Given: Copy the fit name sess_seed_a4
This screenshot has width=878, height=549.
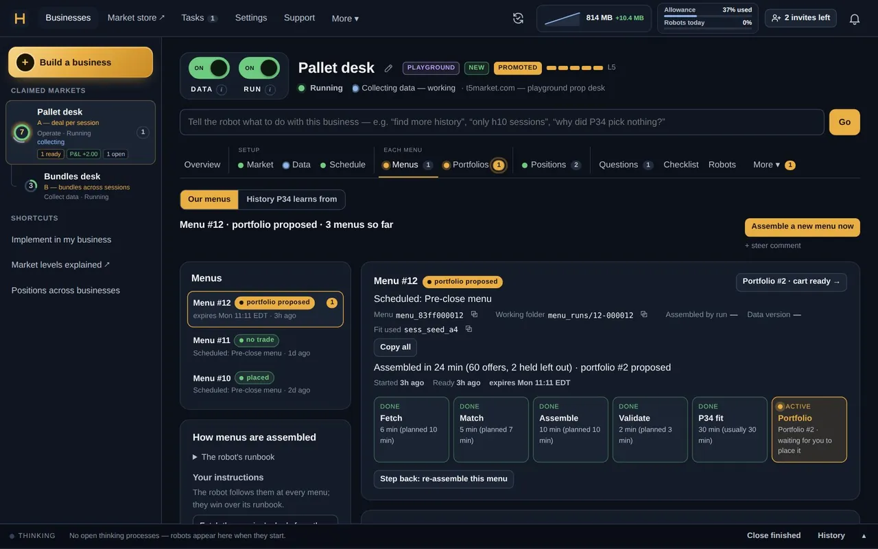Looking at the screenshot, I should coord(468,329).
